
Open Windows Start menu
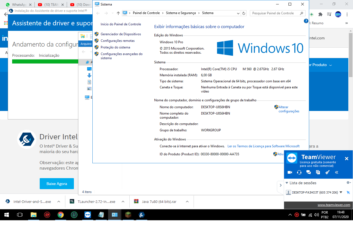[x=7, y=215]
